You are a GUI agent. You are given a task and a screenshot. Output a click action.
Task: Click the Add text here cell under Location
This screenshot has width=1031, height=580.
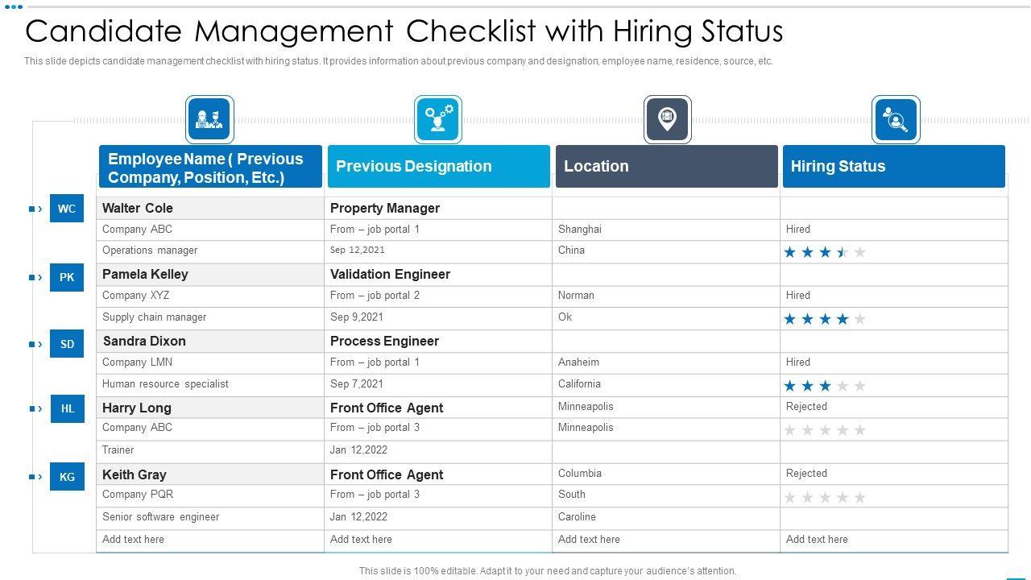[589, 540]
